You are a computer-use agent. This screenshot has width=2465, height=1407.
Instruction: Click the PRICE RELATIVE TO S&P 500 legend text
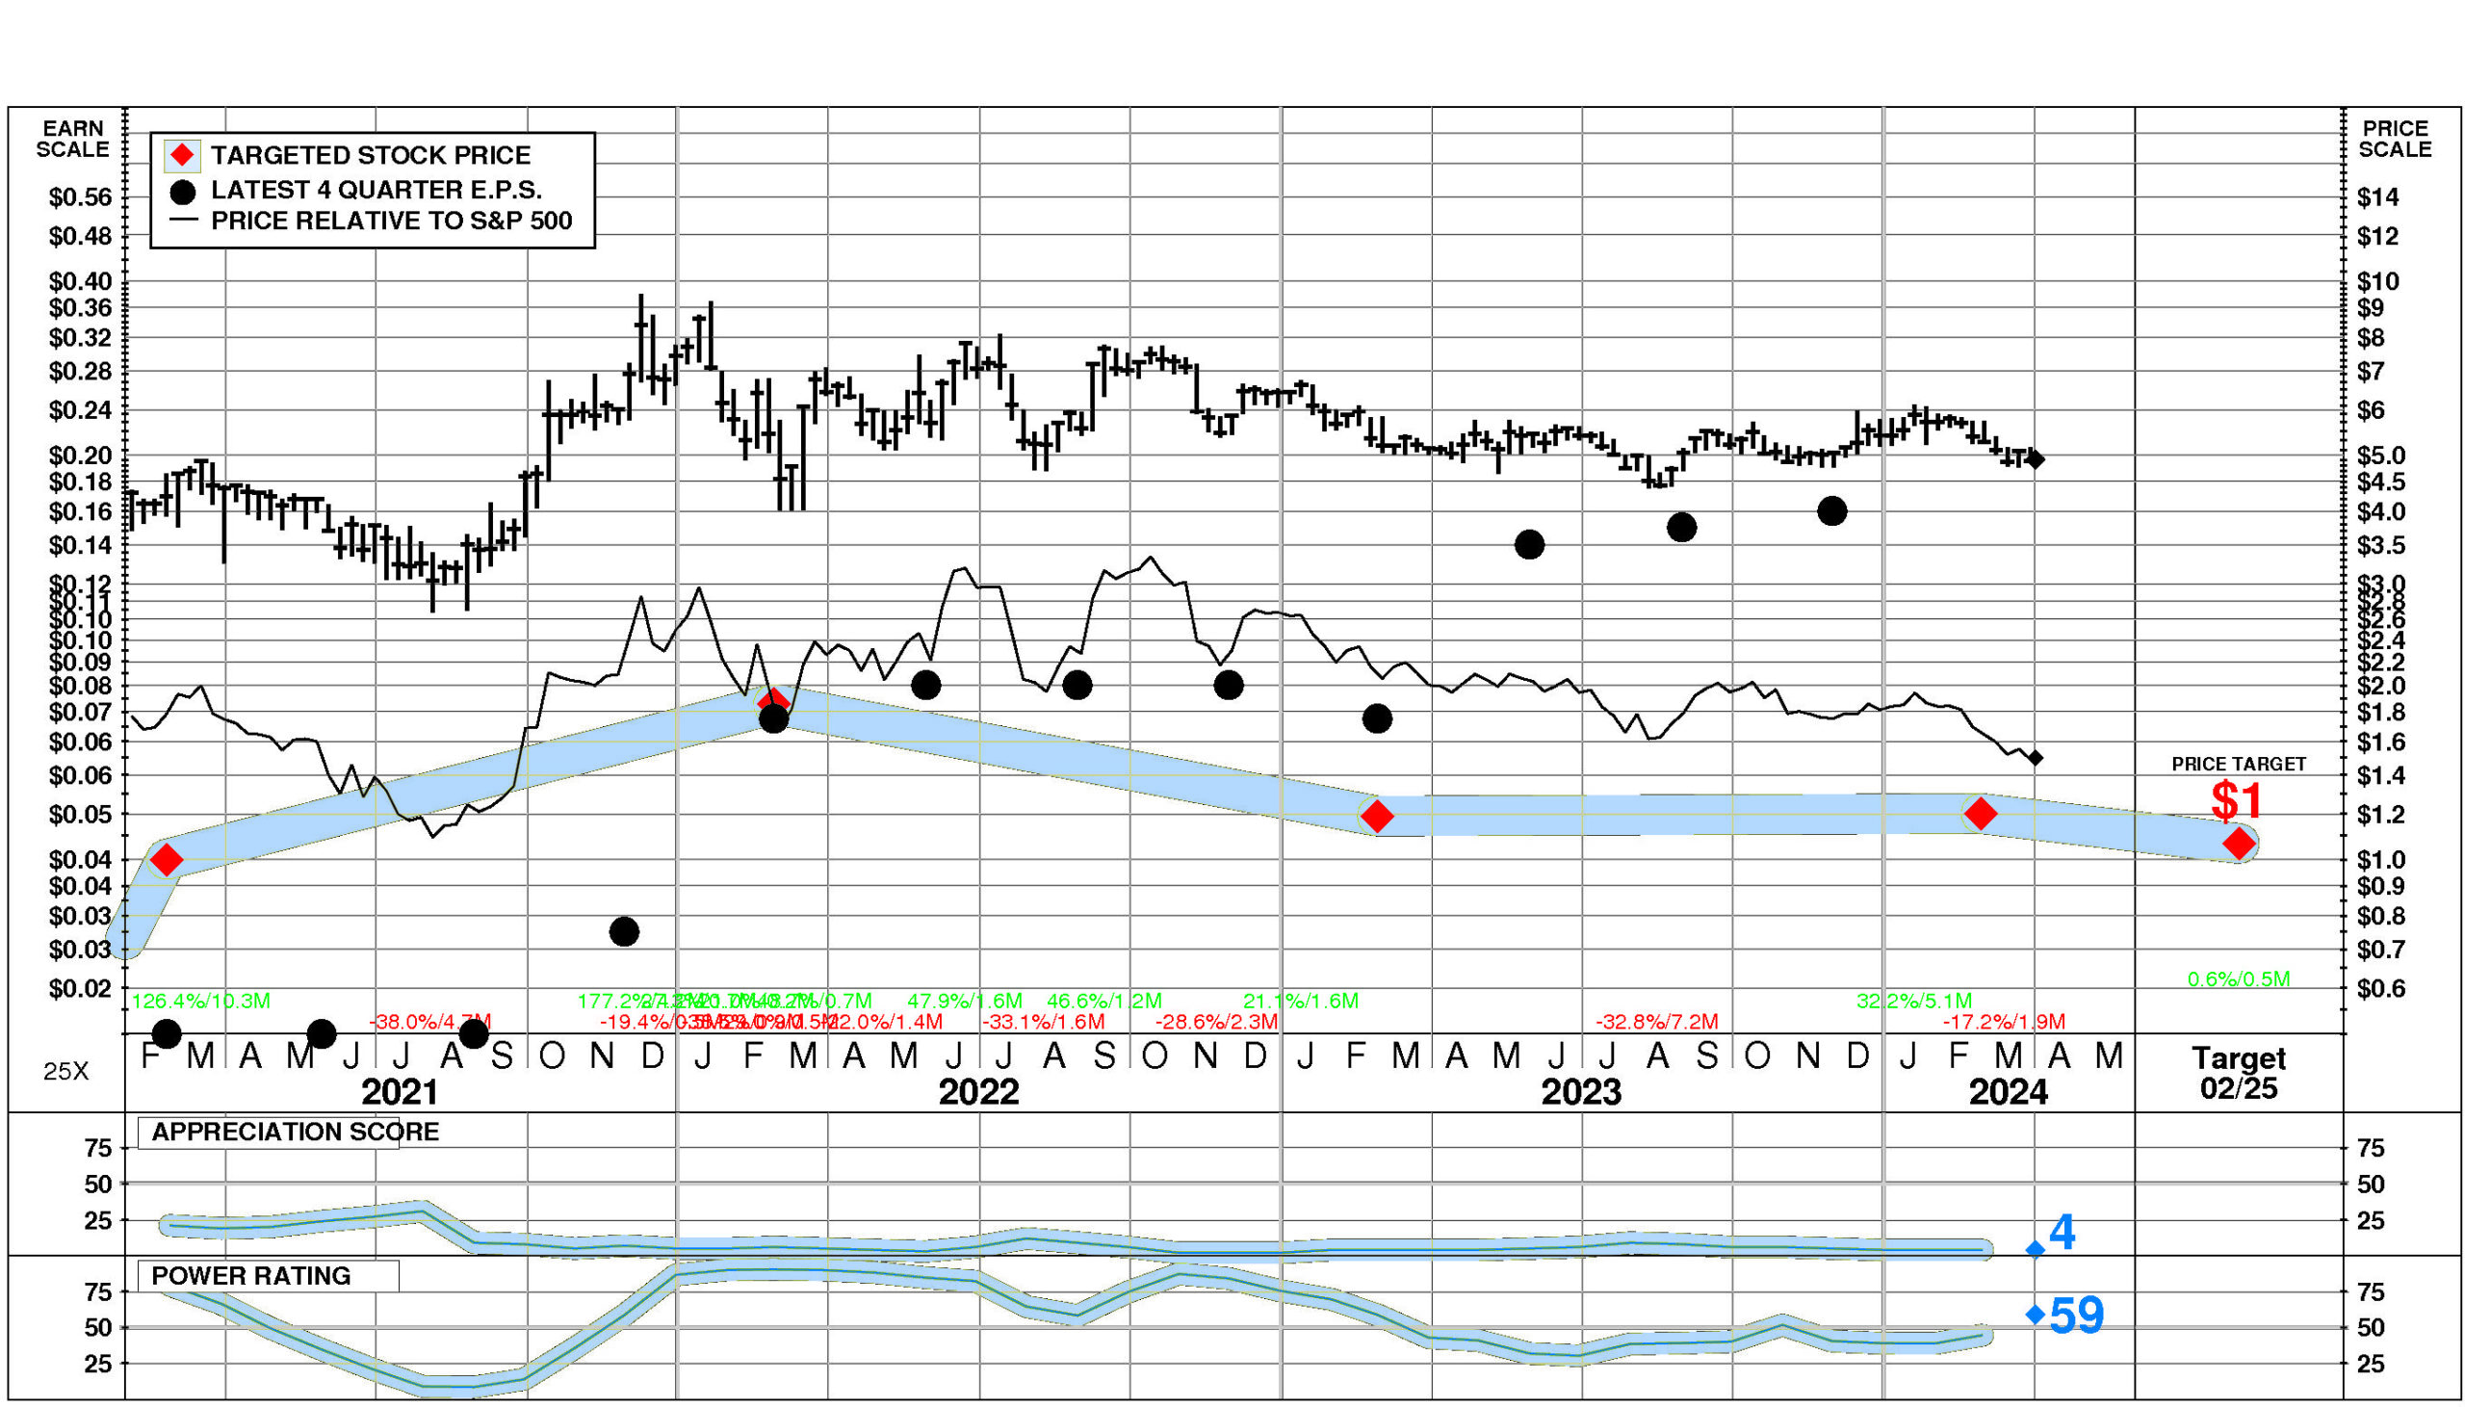click(x=391, y=221)
